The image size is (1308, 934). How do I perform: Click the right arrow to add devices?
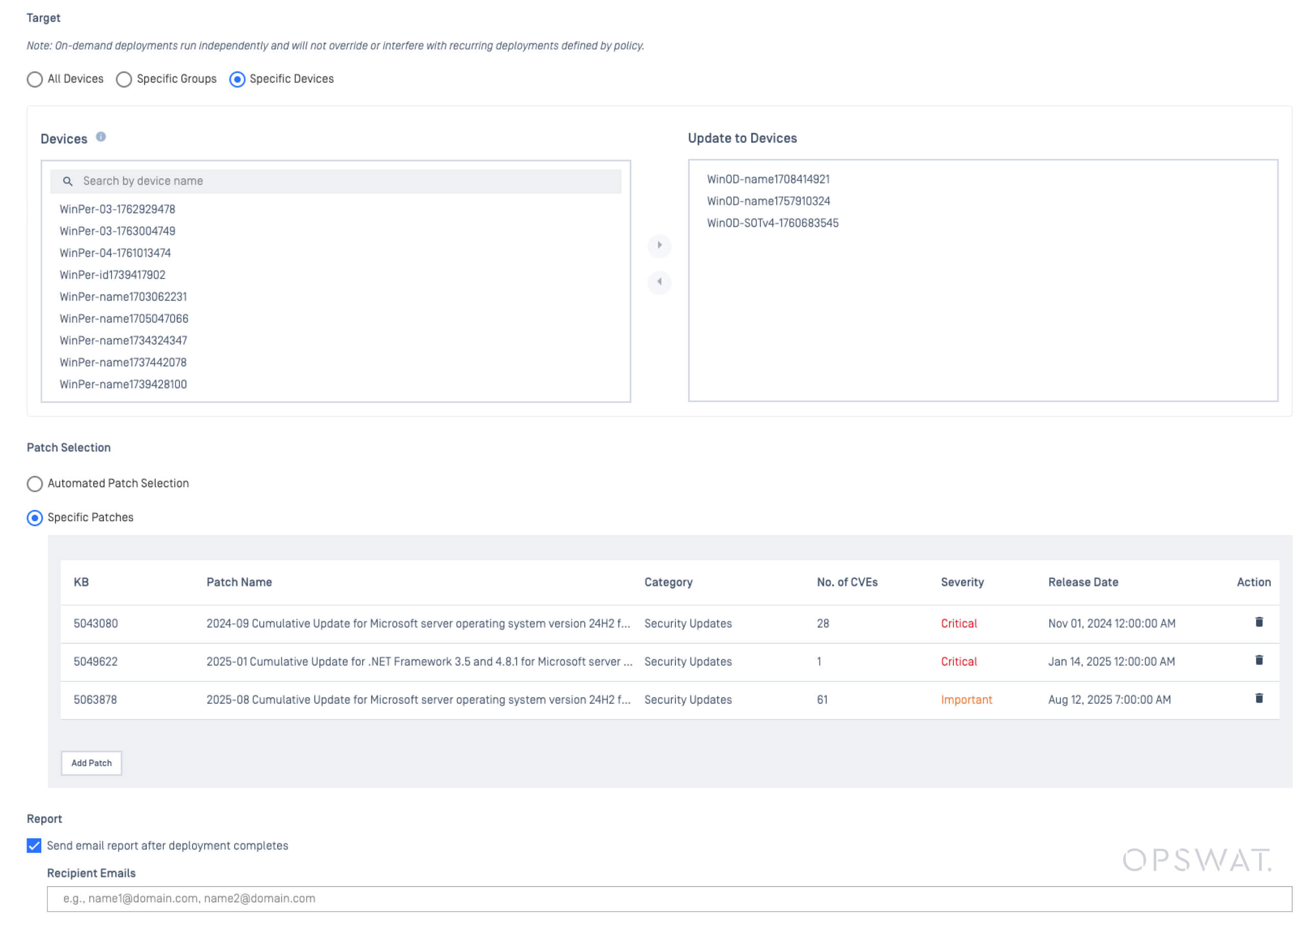point(659,246)
